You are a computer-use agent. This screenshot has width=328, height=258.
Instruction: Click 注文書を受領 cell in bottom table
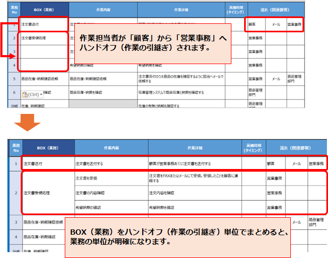(111, 178)
